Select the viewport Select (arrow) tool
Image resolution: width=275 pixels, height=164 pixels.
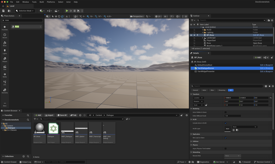point(53,16)
